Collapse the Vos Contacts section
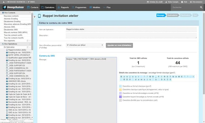 pyautogui.click(x=30, y=13)
